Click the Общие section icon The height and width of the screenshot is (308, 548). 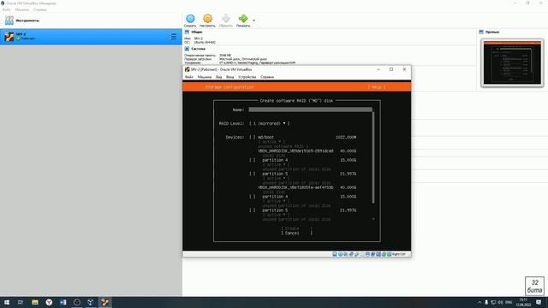pyautogui.click(x=187, y=32)
